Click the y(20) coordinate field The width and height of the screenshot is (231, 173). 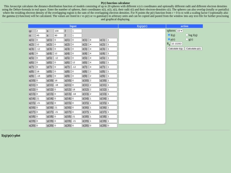tap(59, 126)
